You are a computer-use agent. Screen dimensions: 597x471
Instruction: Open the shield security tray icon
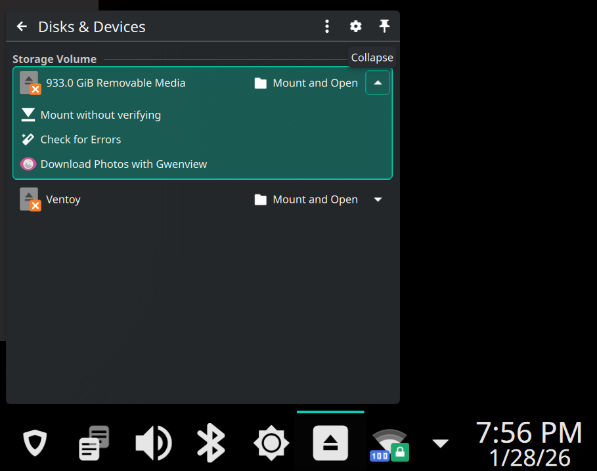[x=35, y=443]
